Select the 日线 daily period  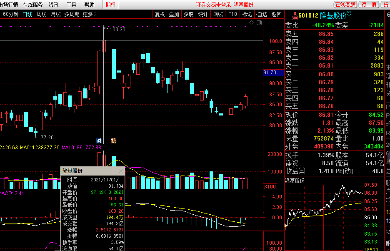click(27, 15)
